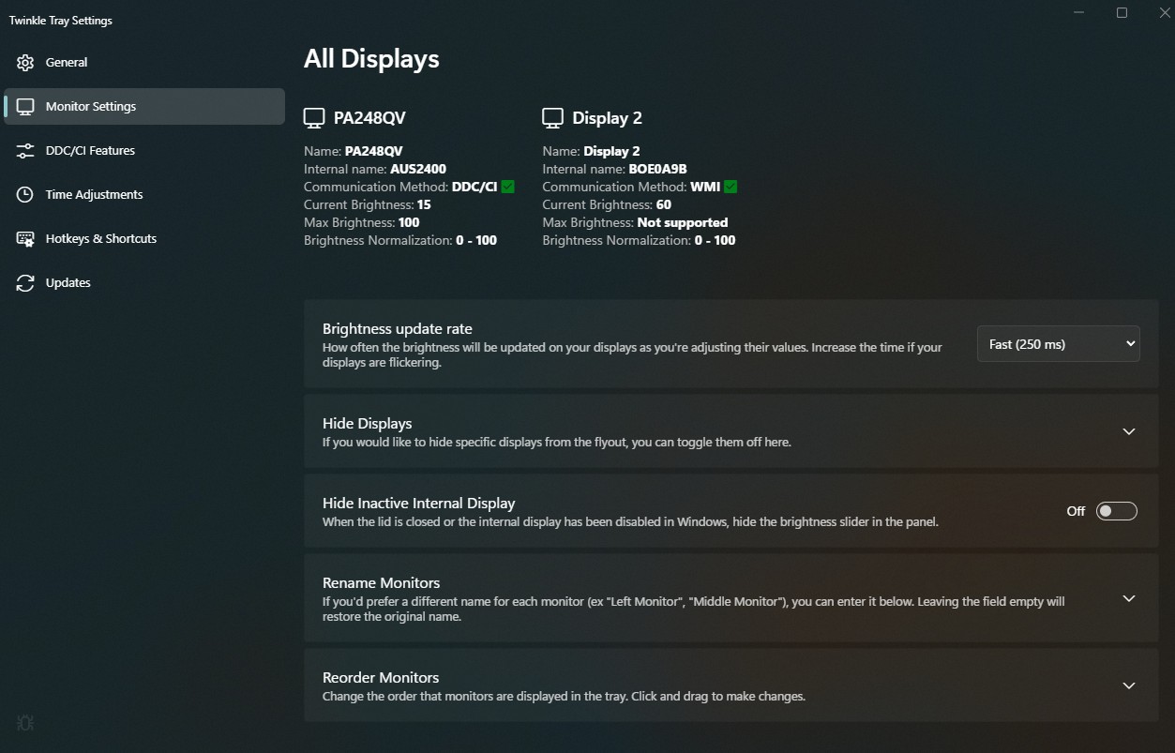Viewport: 1175px width, 753px height.
Task: Close the Twinkle Tray Settings window
Action: (x=1166, y=13)
